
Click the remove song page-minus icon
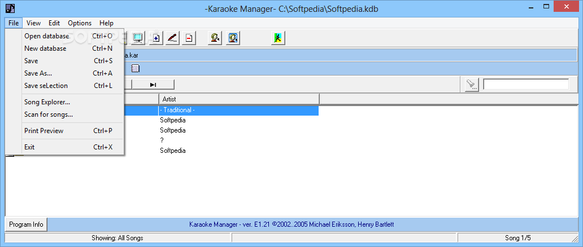click(x=189, y=38)
